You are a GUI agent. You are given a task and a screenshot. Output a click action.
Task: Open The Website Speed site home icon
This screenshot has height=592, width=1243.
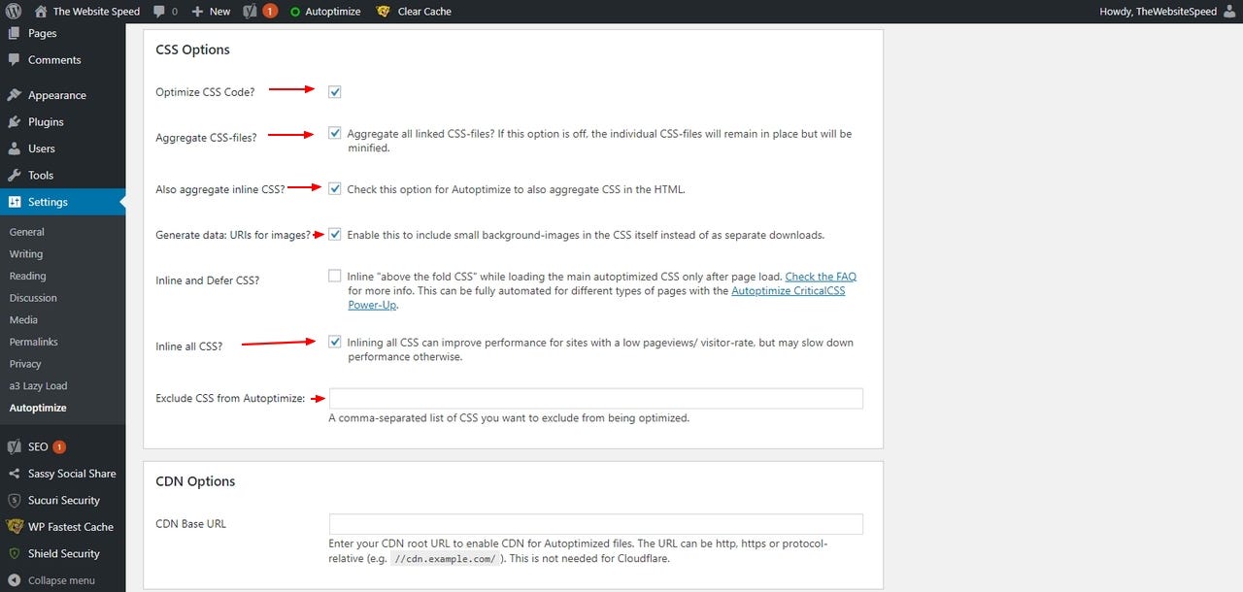point(41,12)
